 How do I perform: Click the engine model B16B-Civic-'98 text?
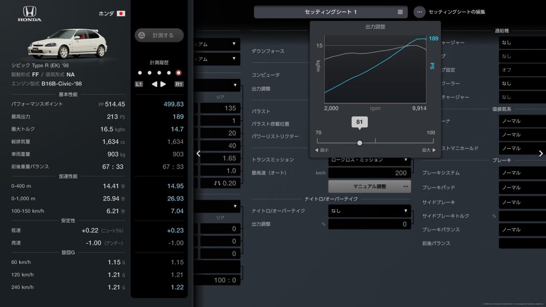[62, 84]
